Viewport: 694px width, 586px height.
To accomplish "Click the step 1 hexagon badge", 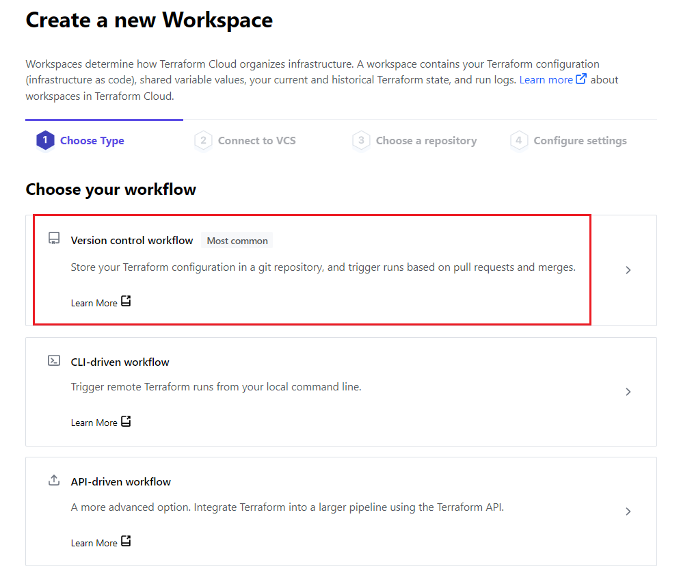I will 45,140.
